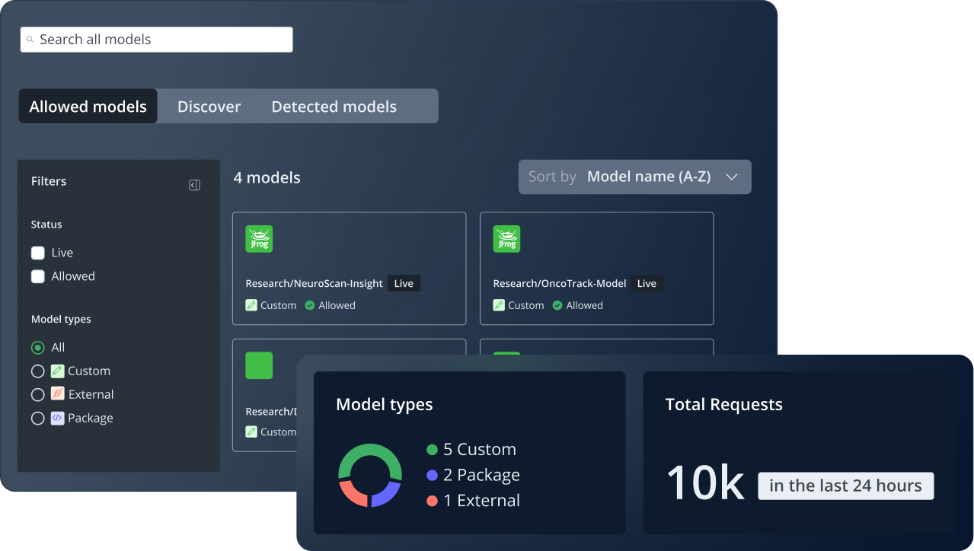Switch to Detected models tab
Screen dimensions: 974x551
pyautogui.click(x=334, y=107)
